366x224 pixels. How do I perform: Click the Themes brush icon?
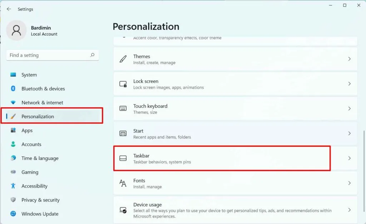[123, 59]
